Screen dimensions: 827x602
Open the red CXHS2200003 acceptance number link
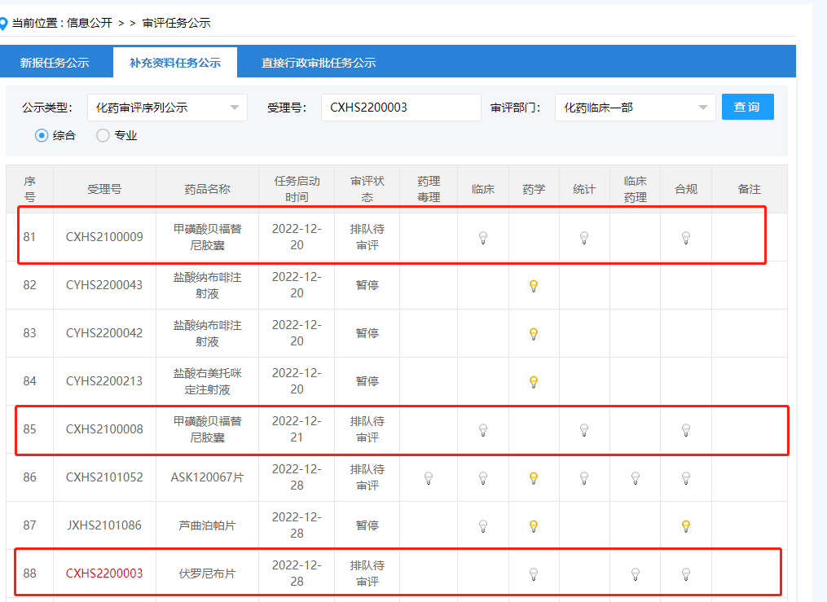(x=104, y=573)
